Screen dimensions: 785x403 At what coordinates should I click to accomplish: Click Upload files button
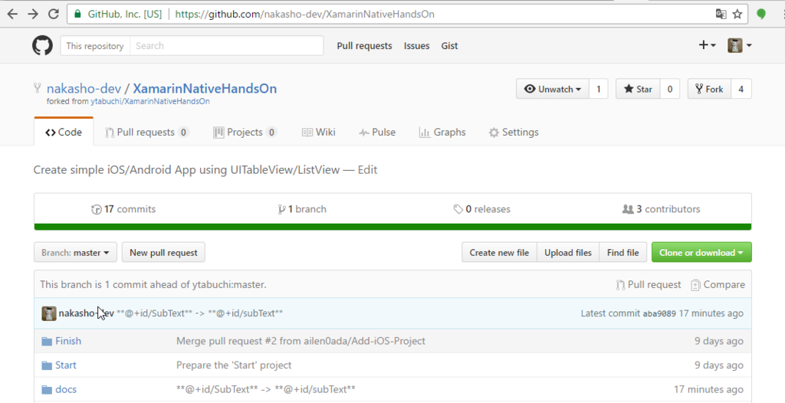[568, 252]
